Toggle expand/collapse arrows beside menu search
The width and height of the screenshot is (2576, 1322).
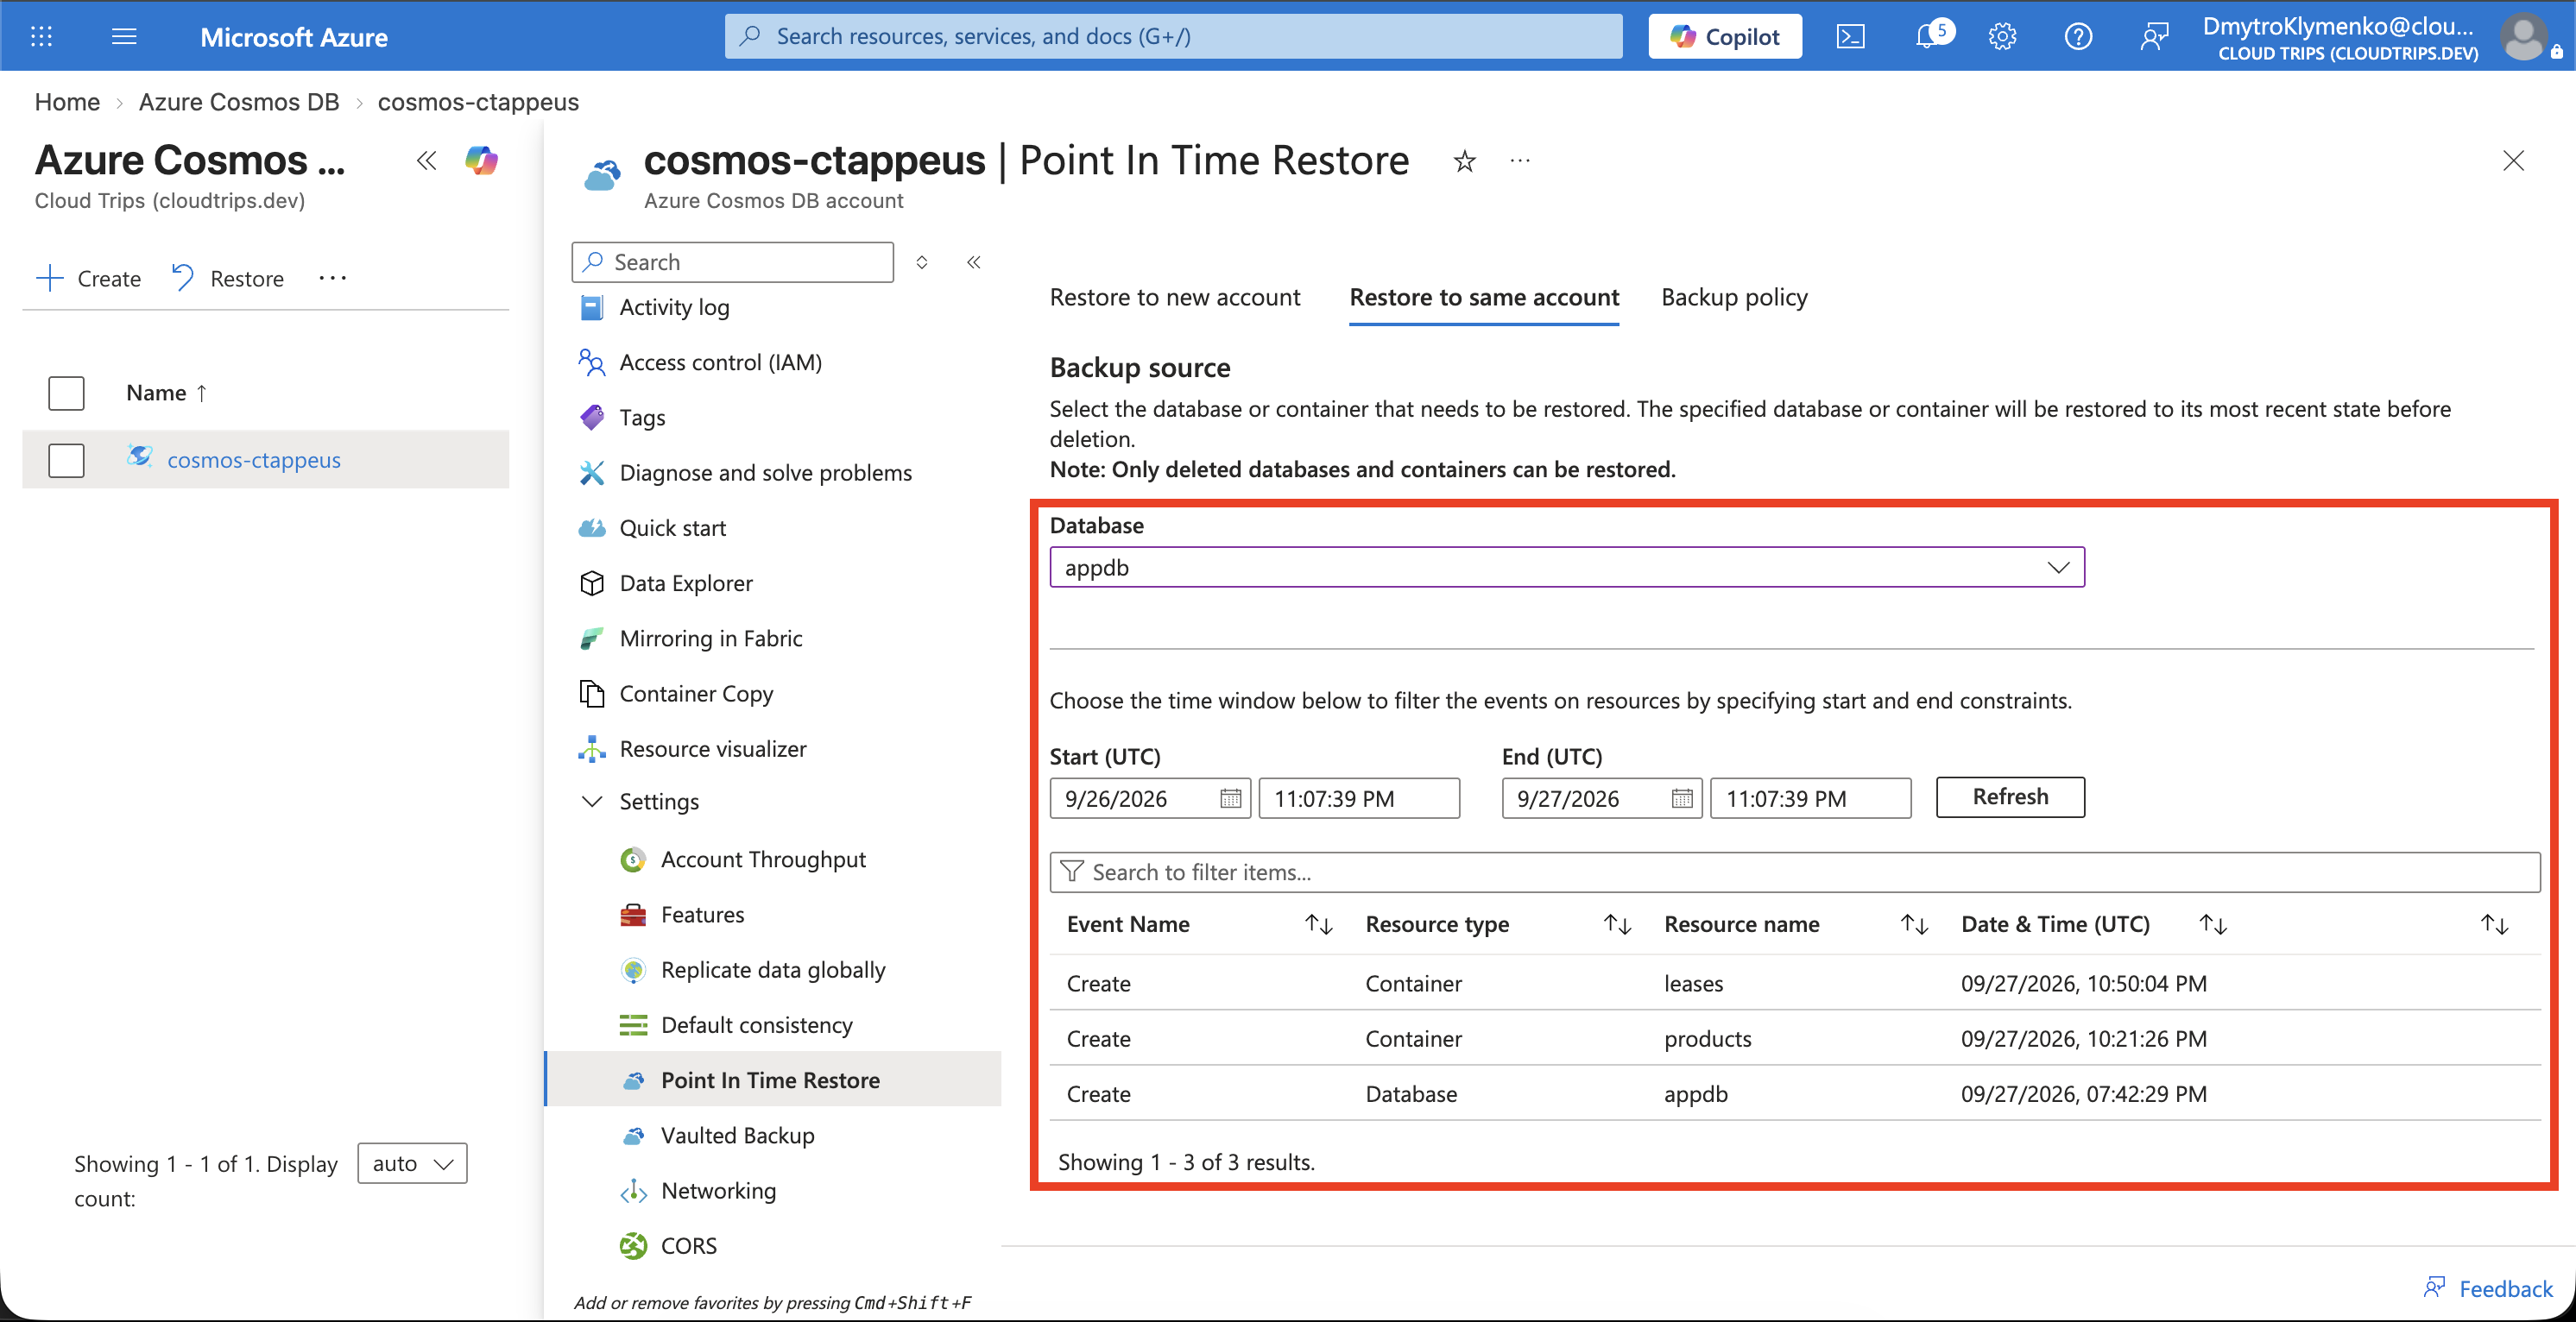(922, 261)
